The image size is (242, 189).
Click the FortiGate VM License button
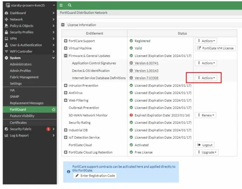[215, 48]
